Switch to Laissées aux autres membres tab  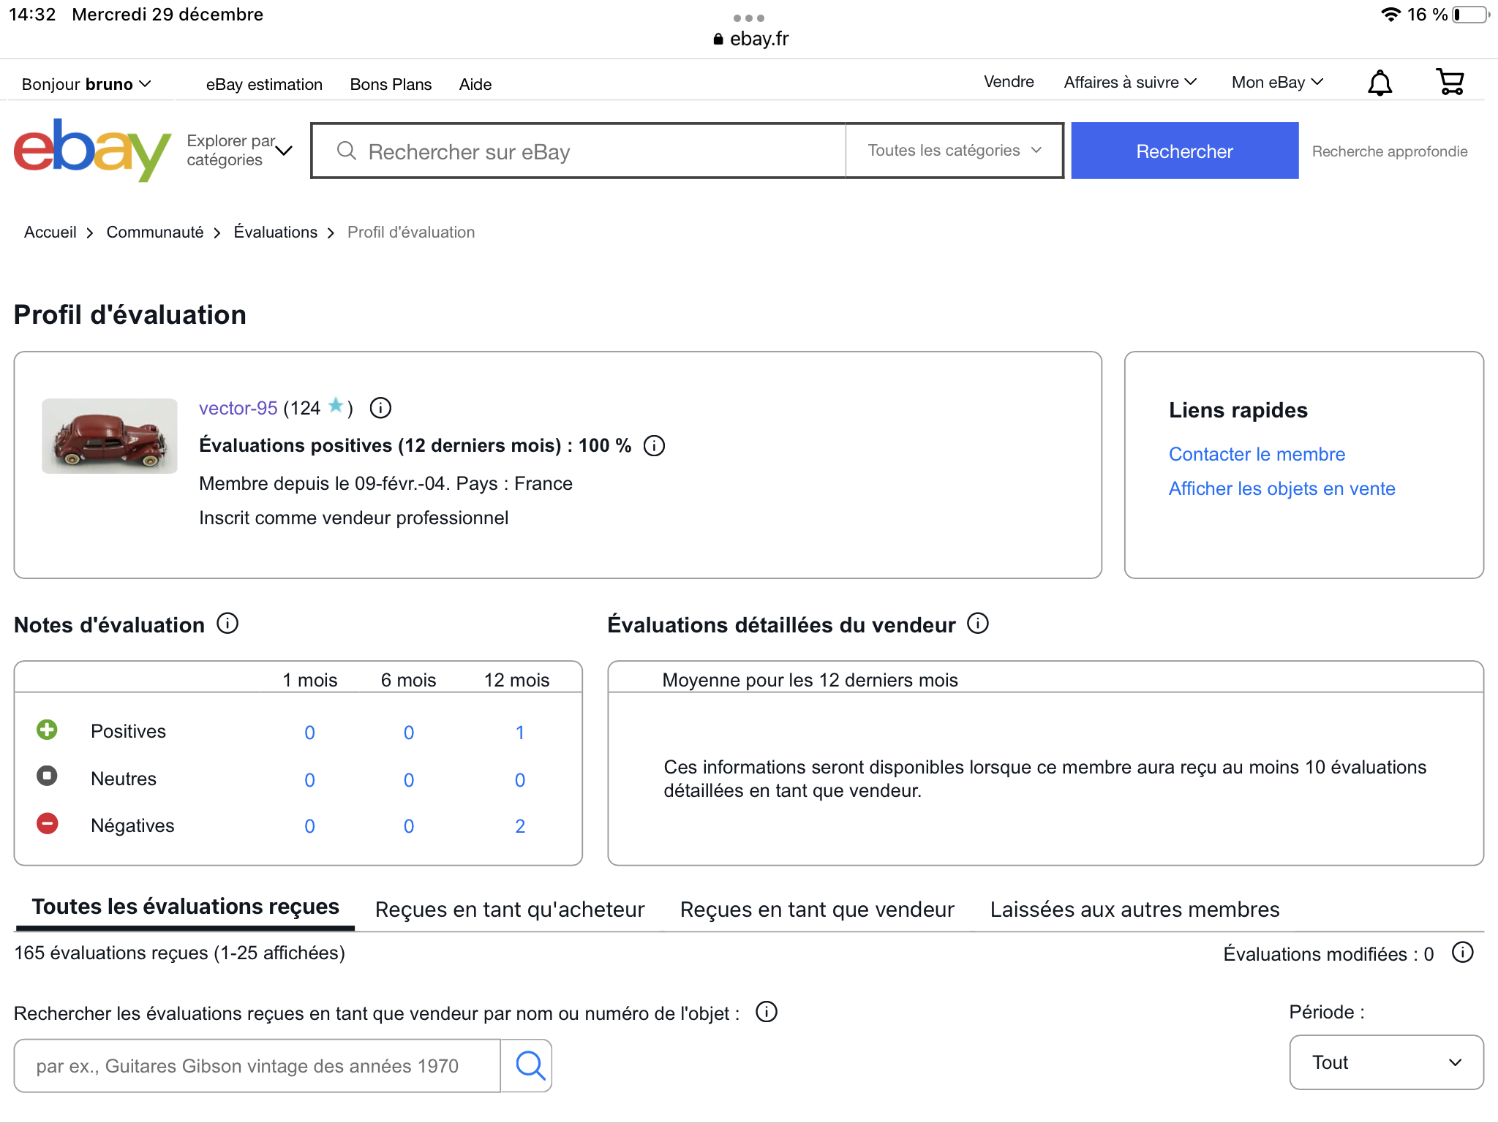click(1134, 910)
